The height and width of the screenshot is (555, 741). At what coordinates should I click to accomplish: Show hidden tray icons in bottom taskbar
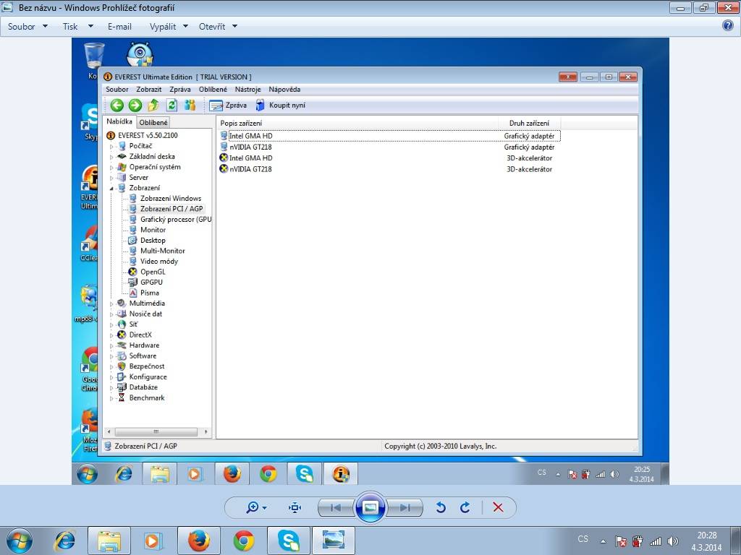603,541
